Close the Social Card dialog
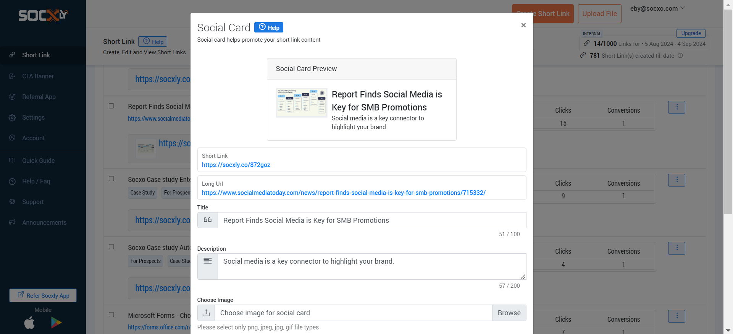Image resolution: width=733 pixels, height=334 pixels. [523, 25]
